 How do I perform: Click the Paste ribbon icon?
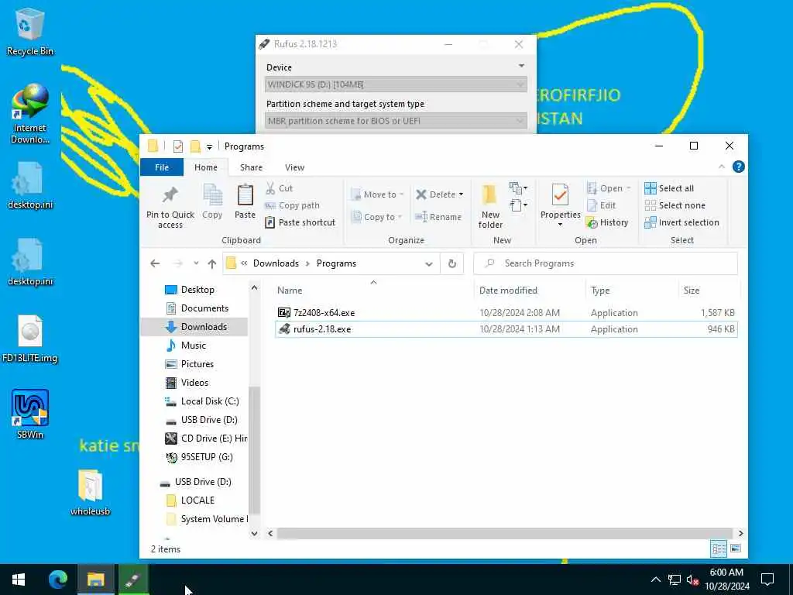coord(245,201)
